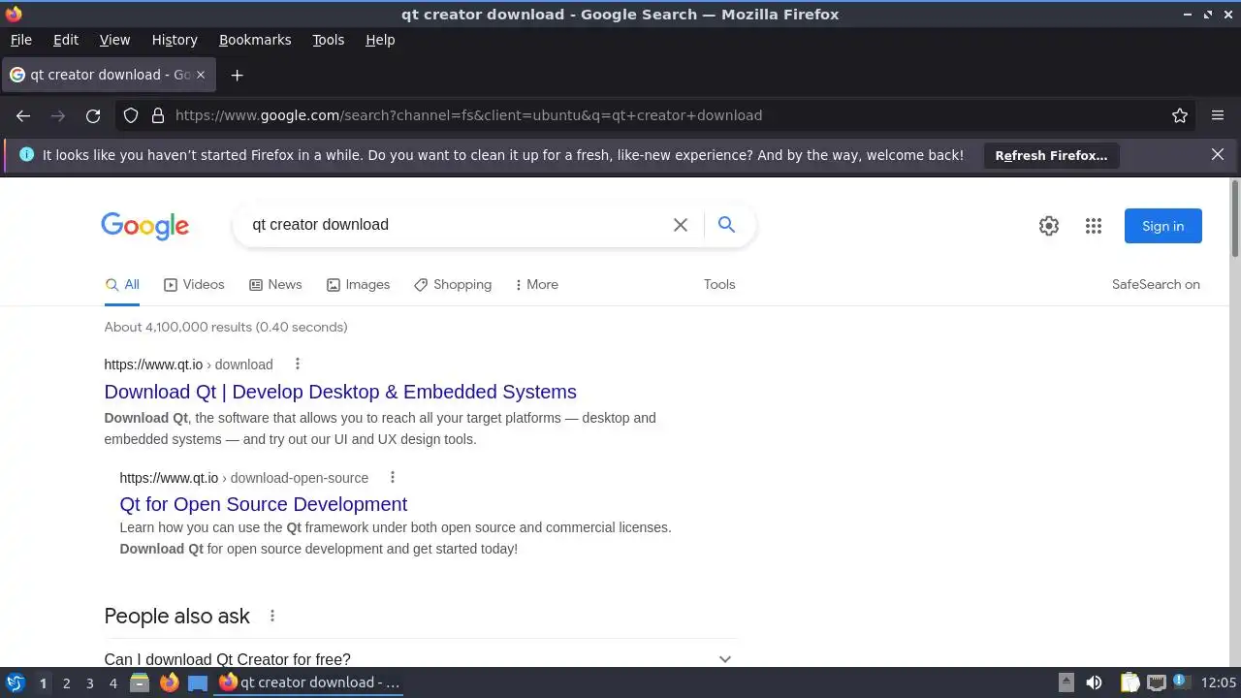
Task: Select the All results tab
Action: (122, 284)
